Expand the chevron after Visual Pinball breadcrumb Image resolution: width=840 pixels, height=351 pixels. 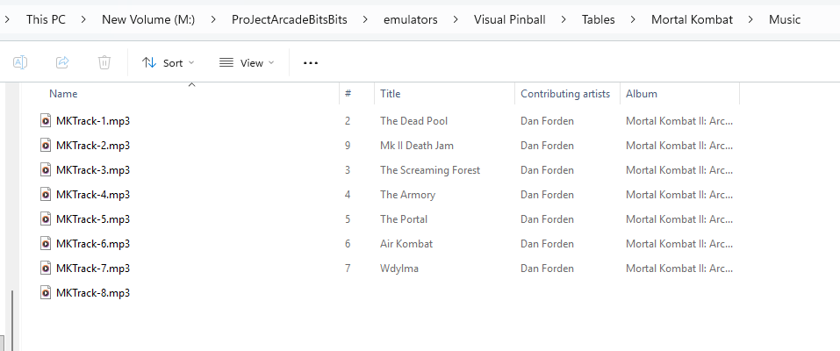(564, 20)
